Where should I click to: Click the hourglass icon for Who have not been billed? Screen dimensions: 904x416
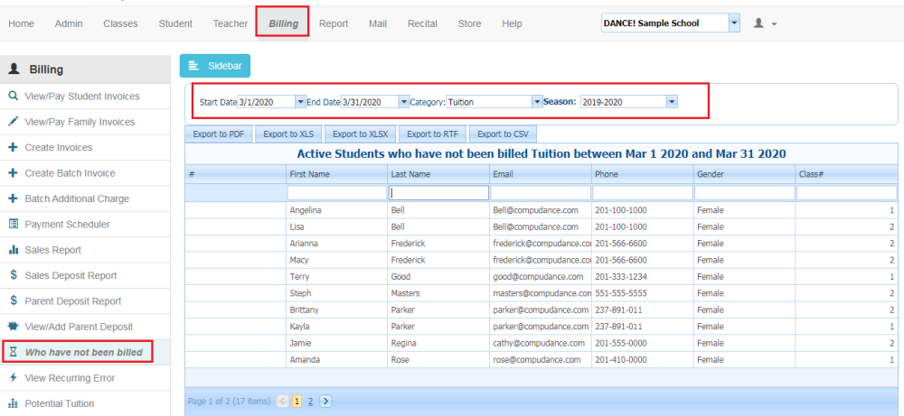pyautogui.click(x=14, y=352)
